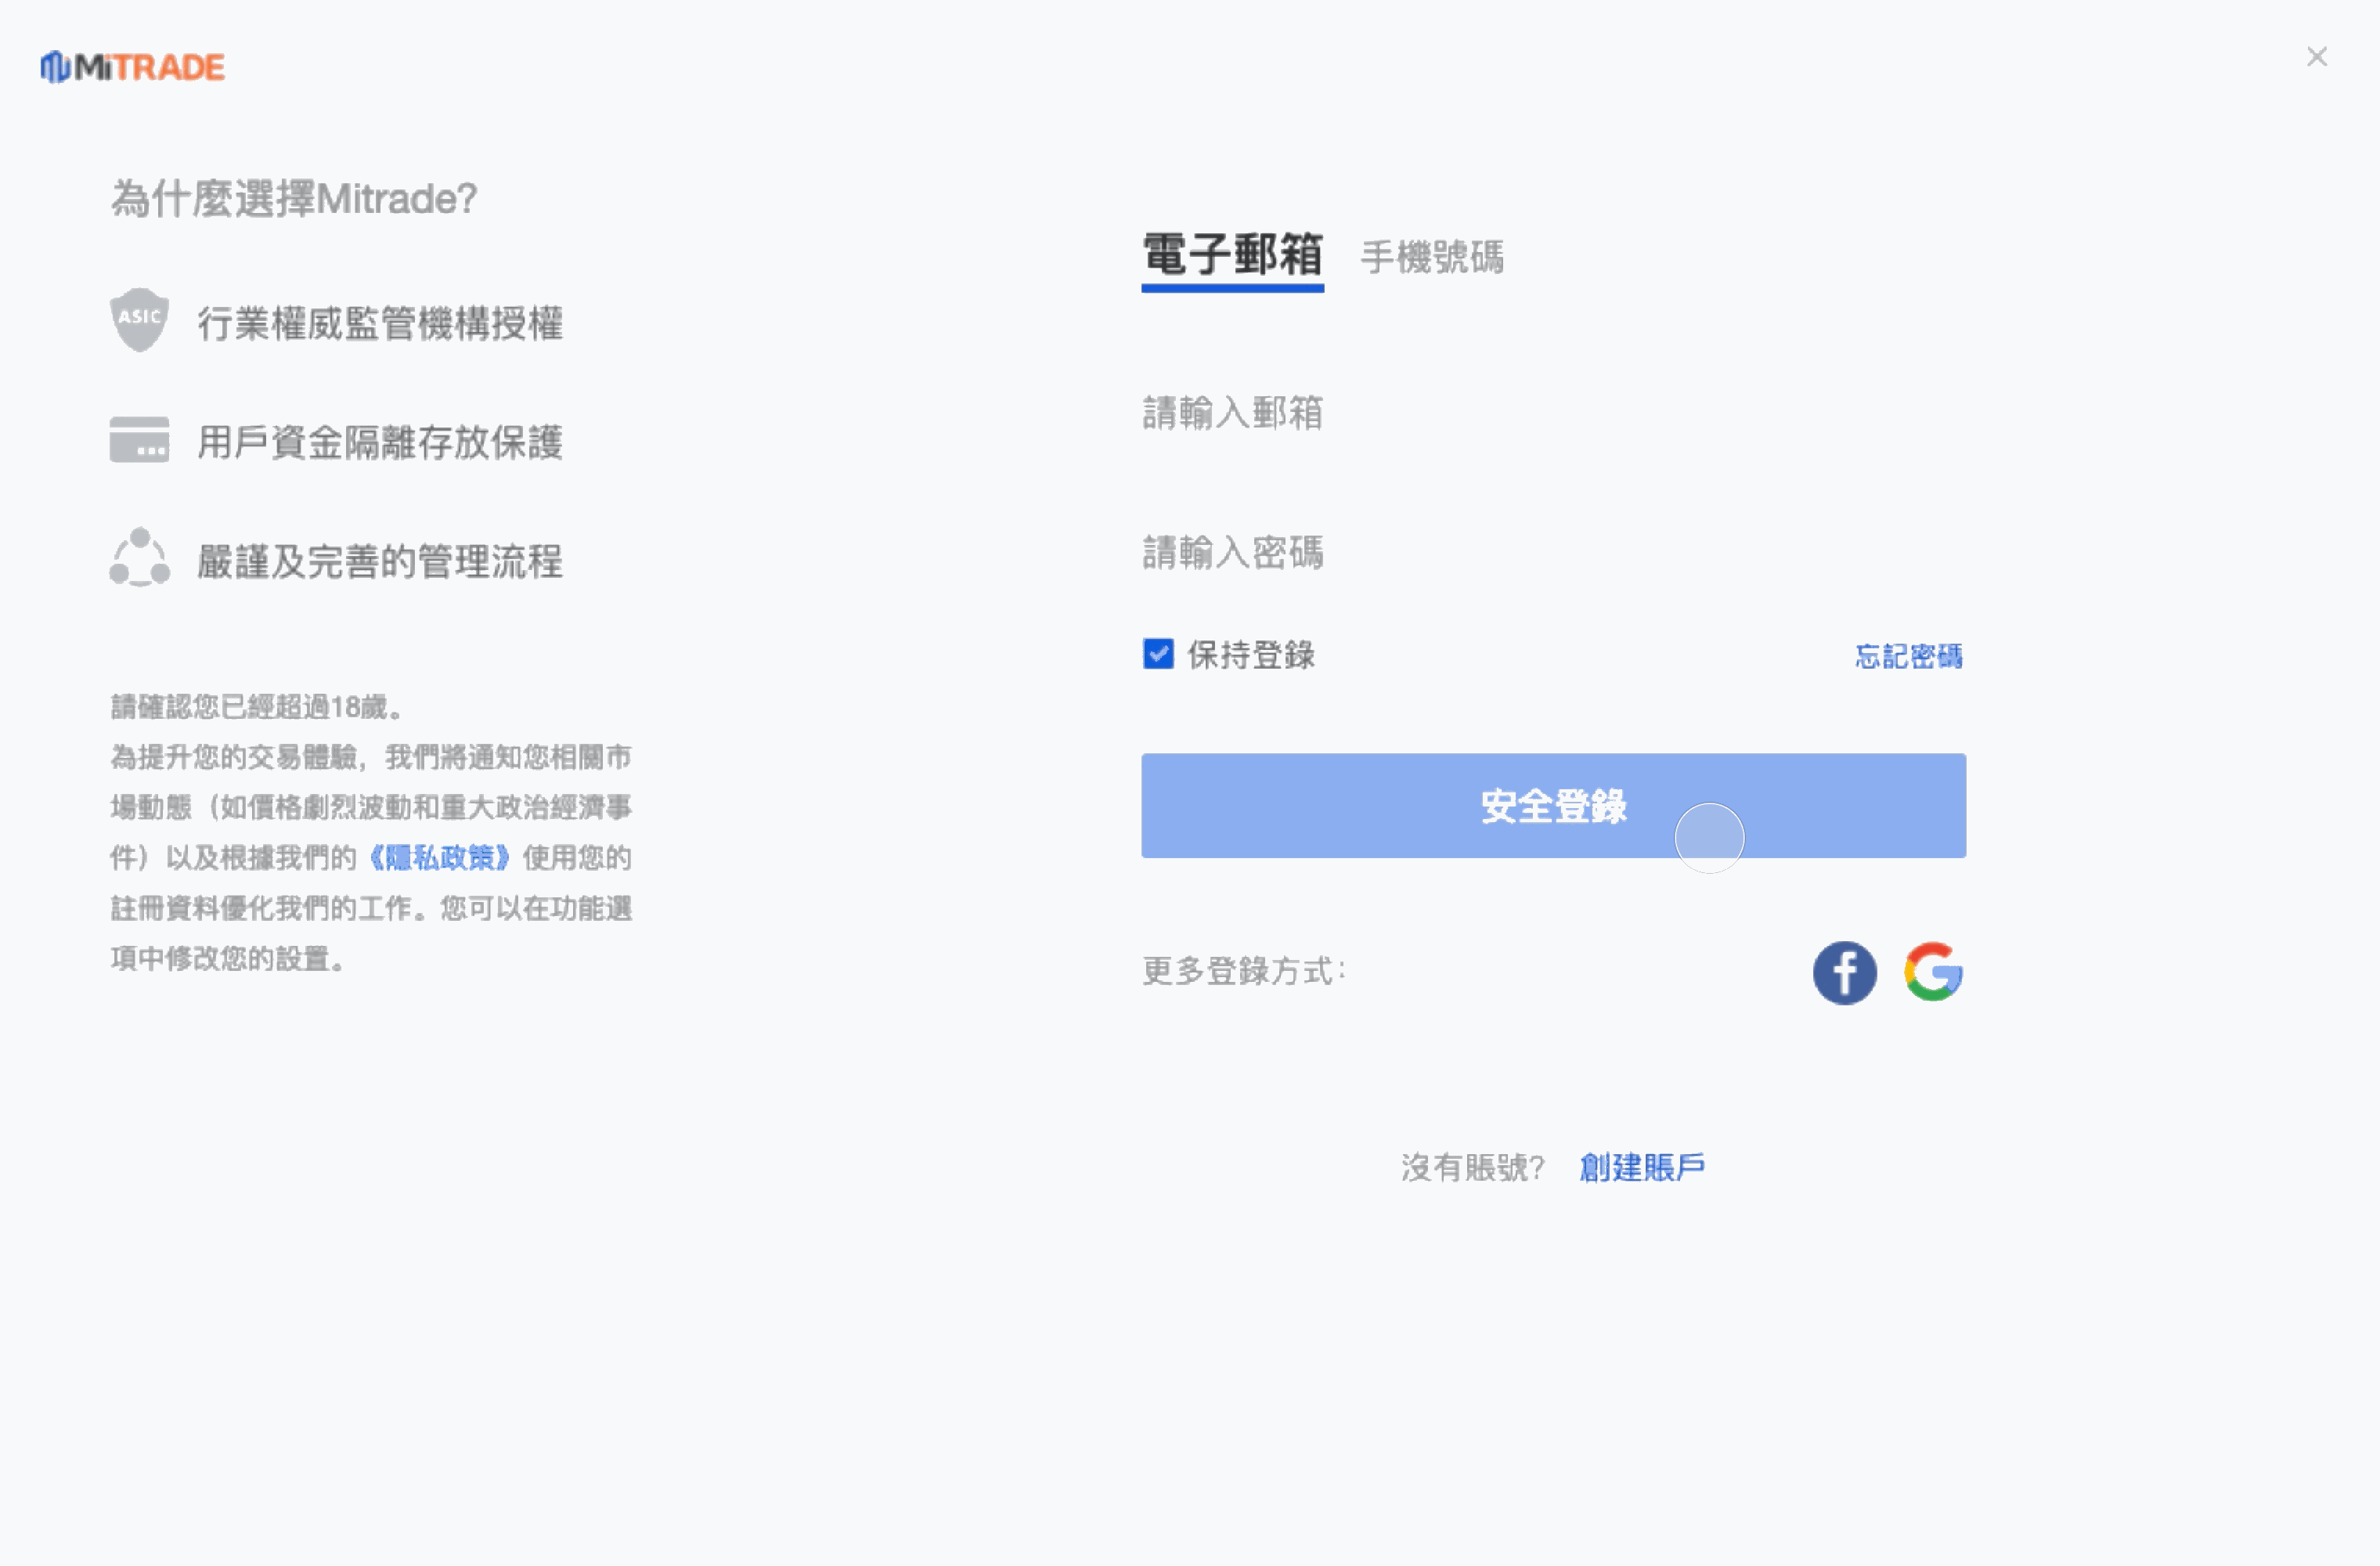This screenshot has height=1566, width=2380.
Task: Open the 創建賬戶 link
Action: pos(1642,1167)
